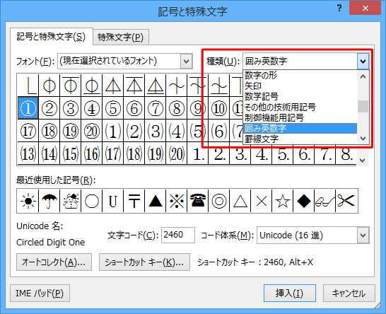This screenshot has width=386, height=314.
Task: Pick the white circle in recent symbols
Action: (x=92, y=201)
